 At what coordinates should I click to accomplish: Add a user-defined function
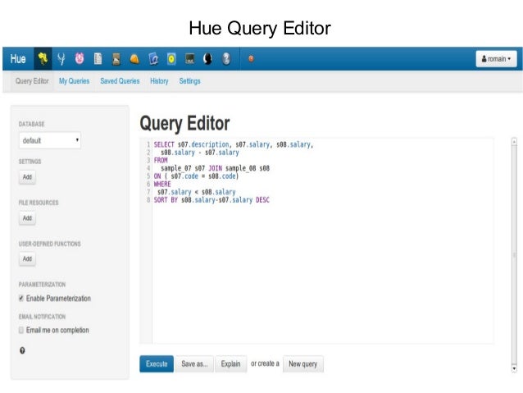(27, 258)
